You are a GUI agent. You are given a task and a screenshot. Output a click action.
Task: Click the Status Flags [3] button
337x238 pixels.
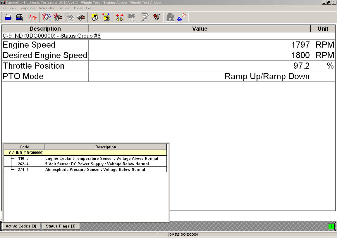[x=61, y=226]
